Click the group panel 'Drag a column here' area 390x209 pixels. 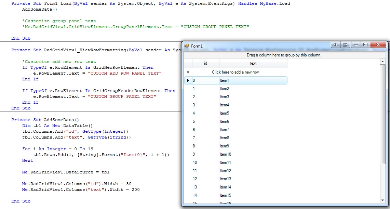click(x=284, y=55)
